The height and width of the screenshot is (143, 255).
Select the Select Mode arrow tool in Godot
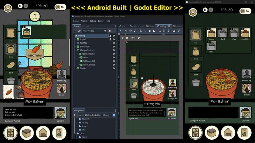(120, 31)
